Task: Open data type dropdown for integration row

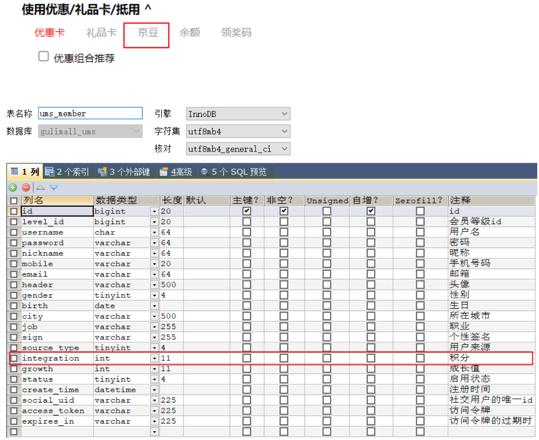Action: pos(154,358)
